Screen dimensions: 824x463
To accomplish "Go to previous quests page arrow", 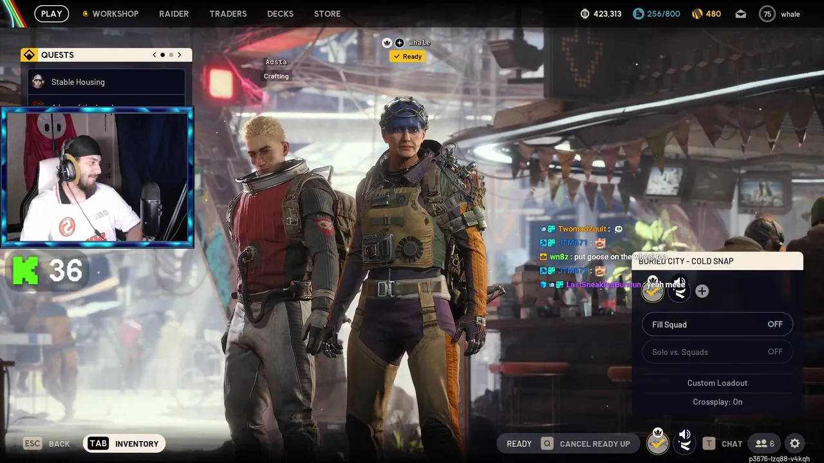I will [154, 55].
